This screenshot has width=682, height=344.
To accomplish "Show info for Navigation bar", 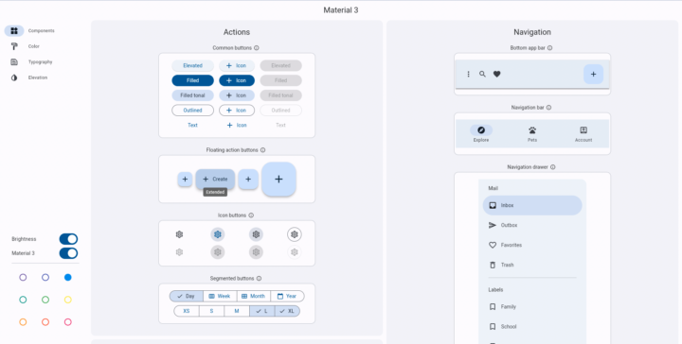I will click(x=548, y=107).
